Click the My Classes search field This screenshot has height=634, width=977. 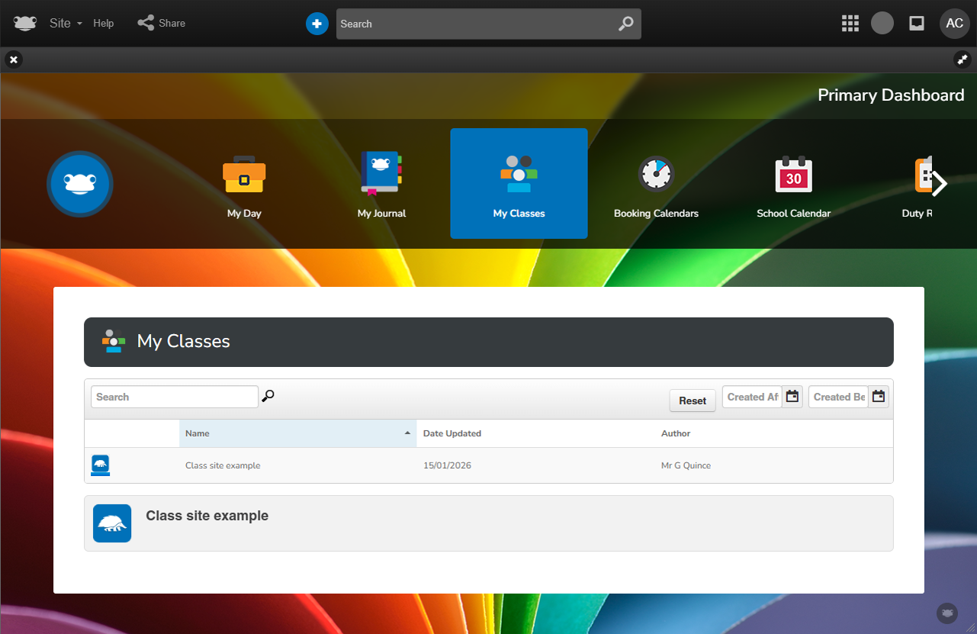(x=175, y=397)
